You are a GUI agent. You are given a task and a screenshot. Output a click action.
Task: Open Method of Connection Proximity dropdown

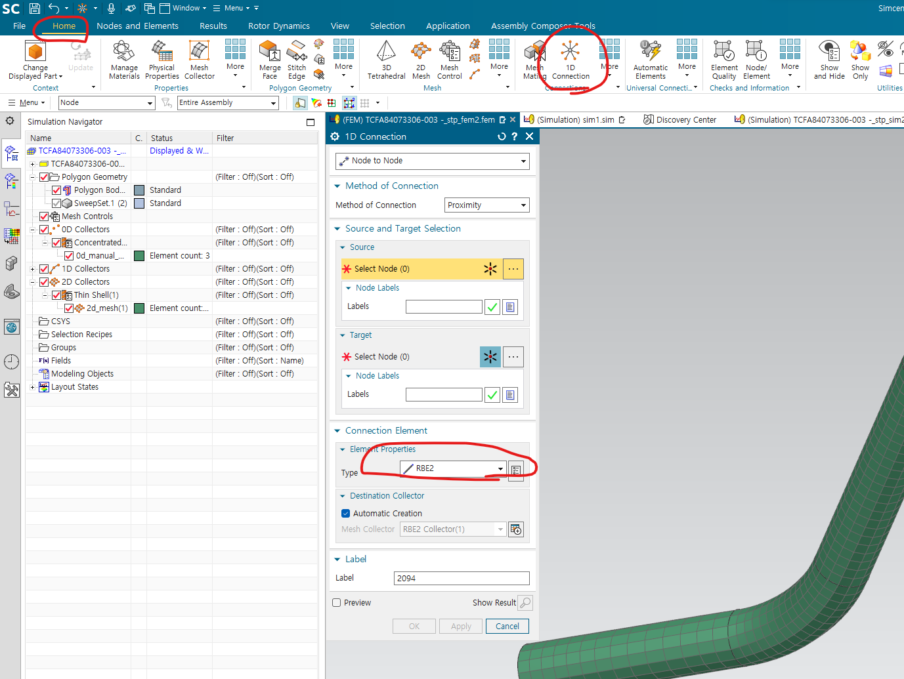pos(487,205)
